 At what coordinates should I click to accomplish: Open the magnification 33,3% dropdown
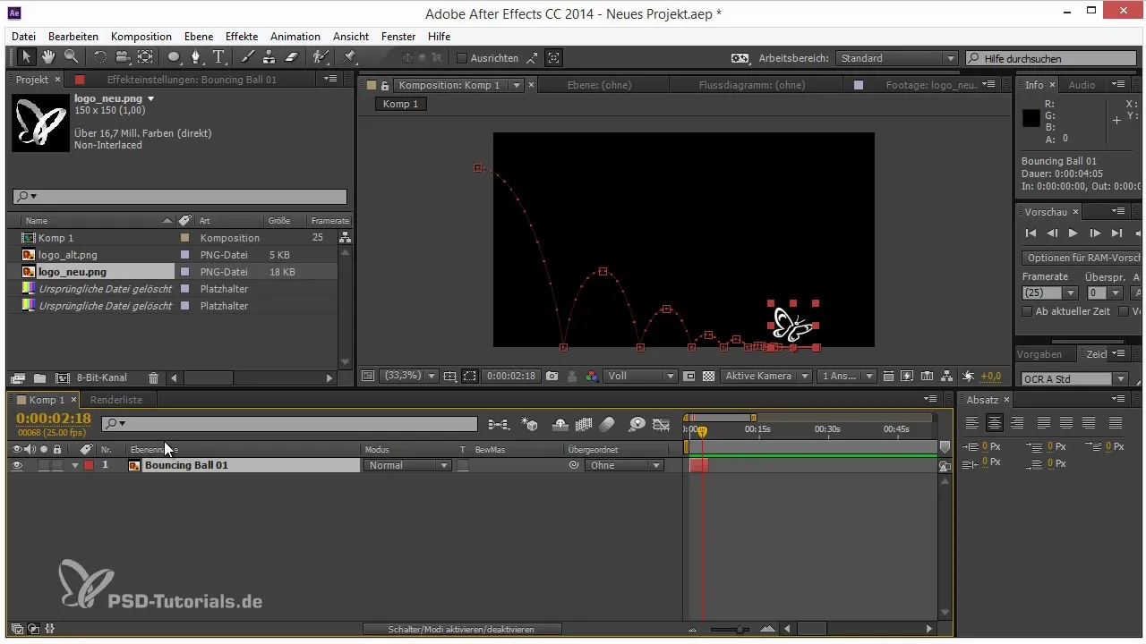click(409, 377)
